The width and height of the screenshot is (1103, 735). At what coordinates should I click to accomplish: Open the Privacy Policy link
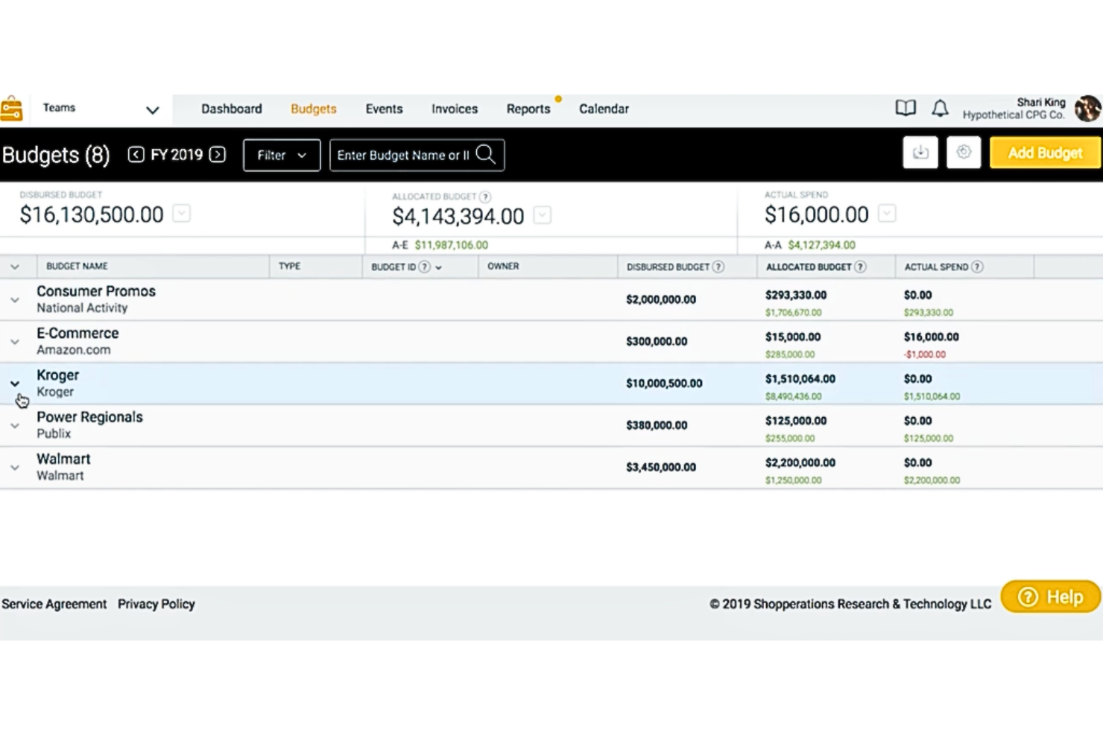pos(157,604)
